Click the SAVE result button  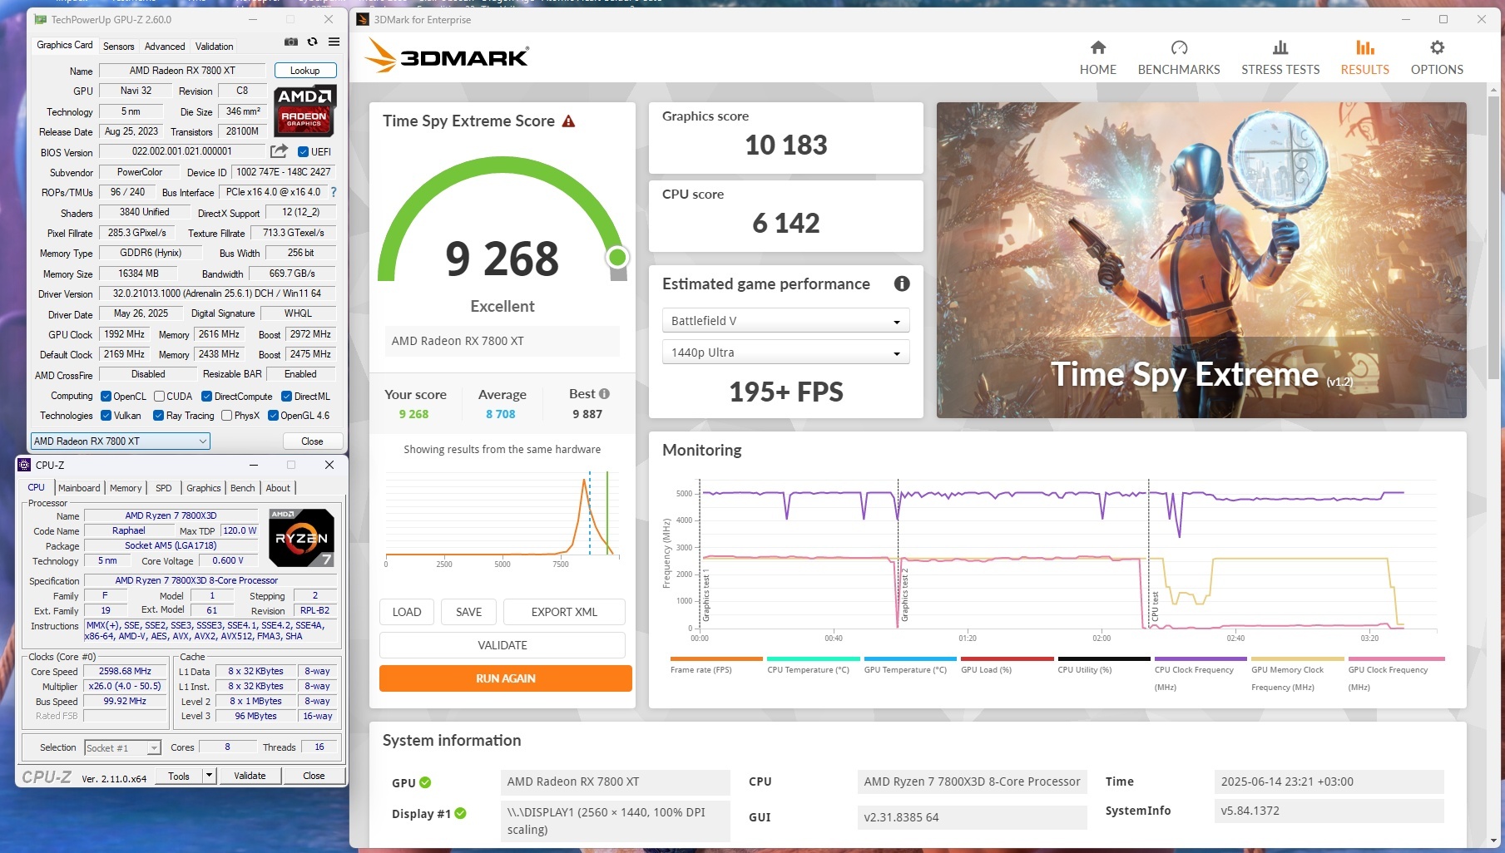point(468,612)
